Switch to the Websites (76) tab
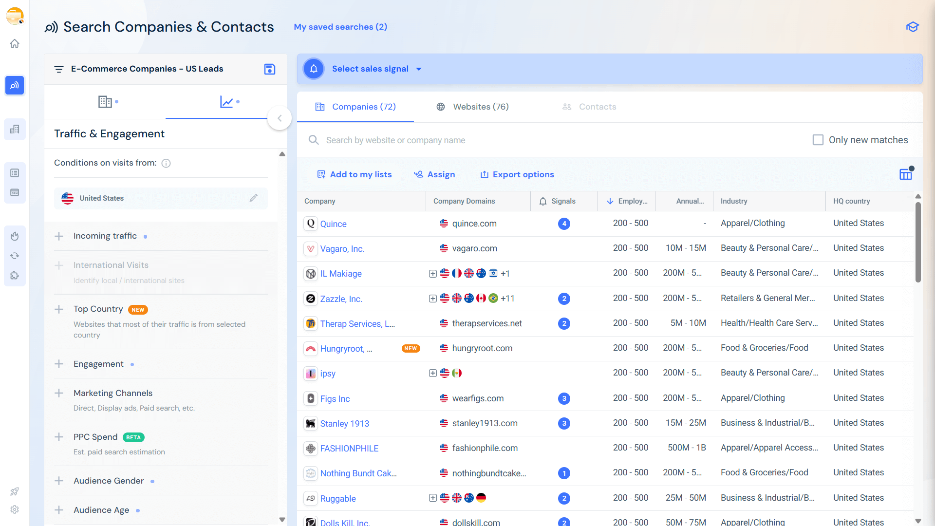Screen dimensions: 935x526 coord(481,107)
